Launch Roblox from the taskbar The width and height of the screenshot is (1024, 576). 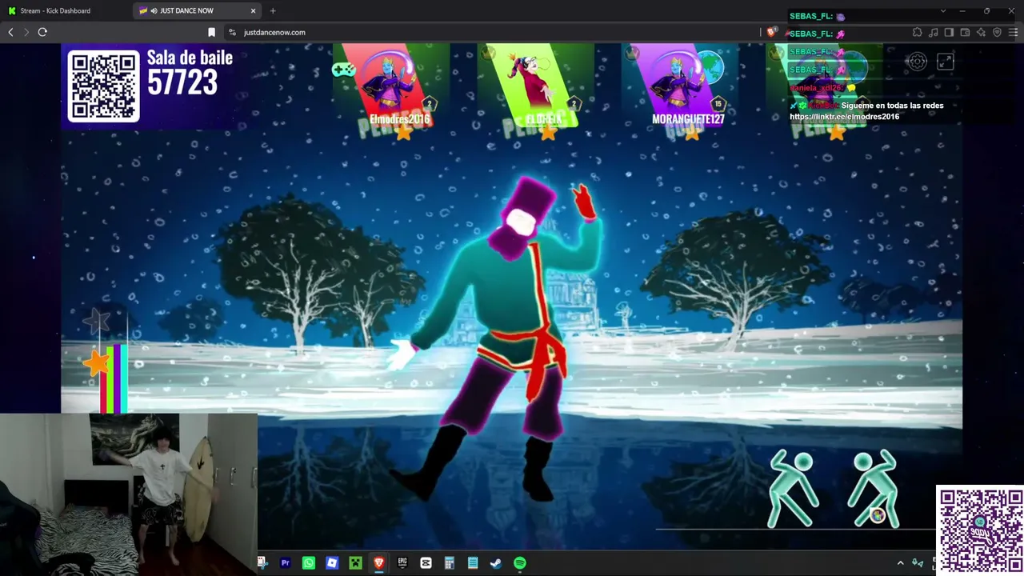332,563
